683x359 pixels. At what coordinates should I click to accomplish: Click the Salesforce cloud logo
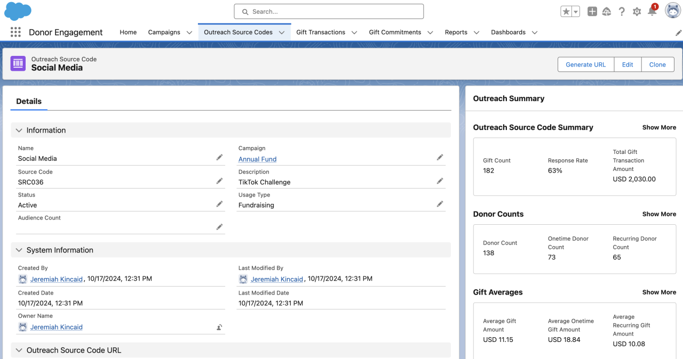click(18, 11)
